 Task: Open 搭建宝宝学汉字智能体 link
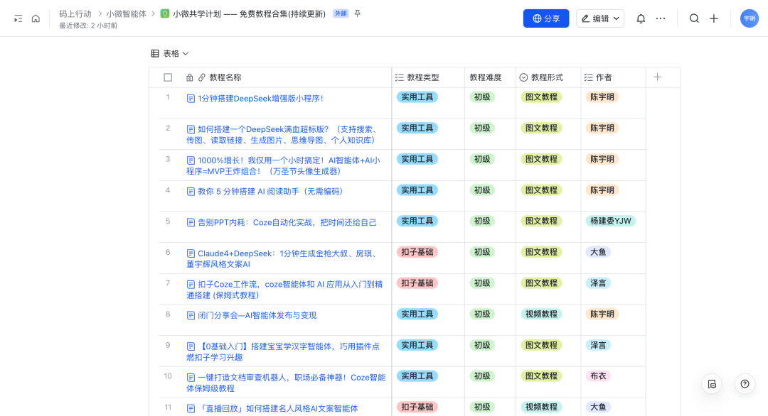283,351
